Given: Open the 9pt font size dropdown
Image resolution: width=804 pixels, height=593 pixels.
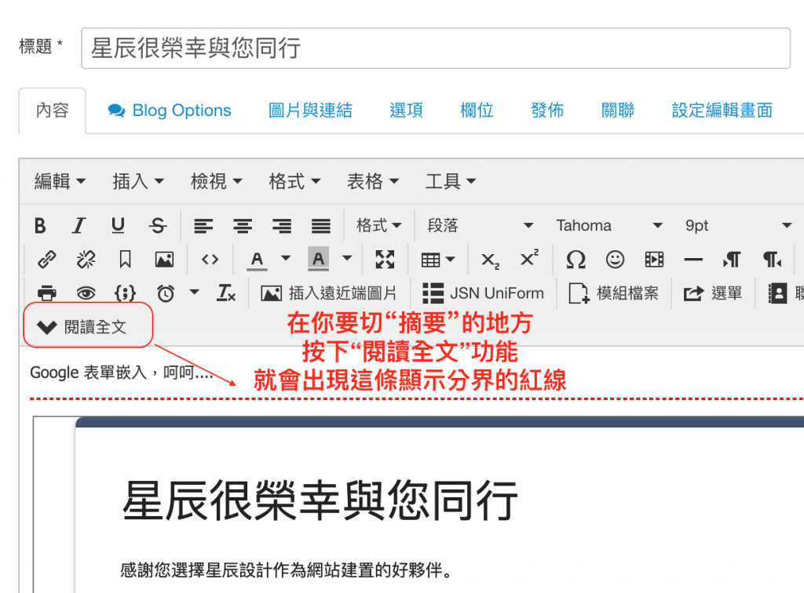Looking at the screenshot, I should [x=737, y=226].
